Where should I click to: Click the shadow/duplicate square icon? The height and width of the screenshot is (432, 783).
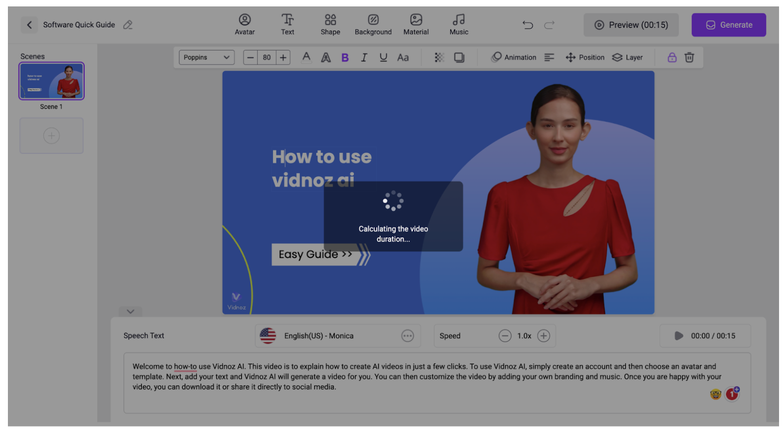click(459, 57)
